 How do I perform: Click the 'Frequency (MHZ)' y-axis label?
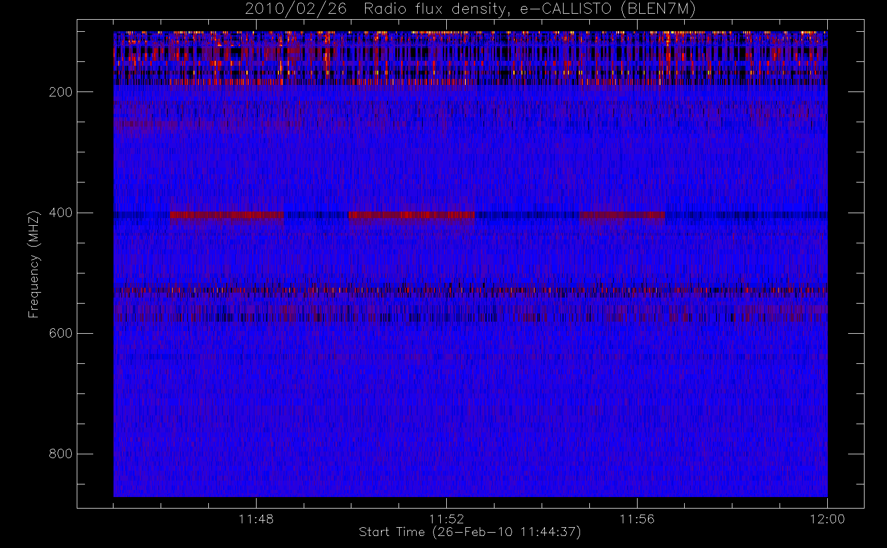click(34, 265)
